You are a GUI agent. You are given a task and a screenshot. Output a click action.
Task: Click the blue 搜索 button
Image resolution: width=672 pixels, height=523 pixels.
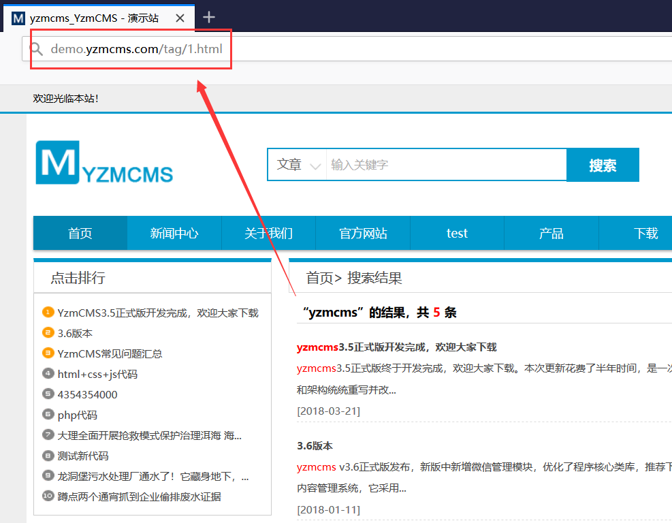tap(603, 165)
